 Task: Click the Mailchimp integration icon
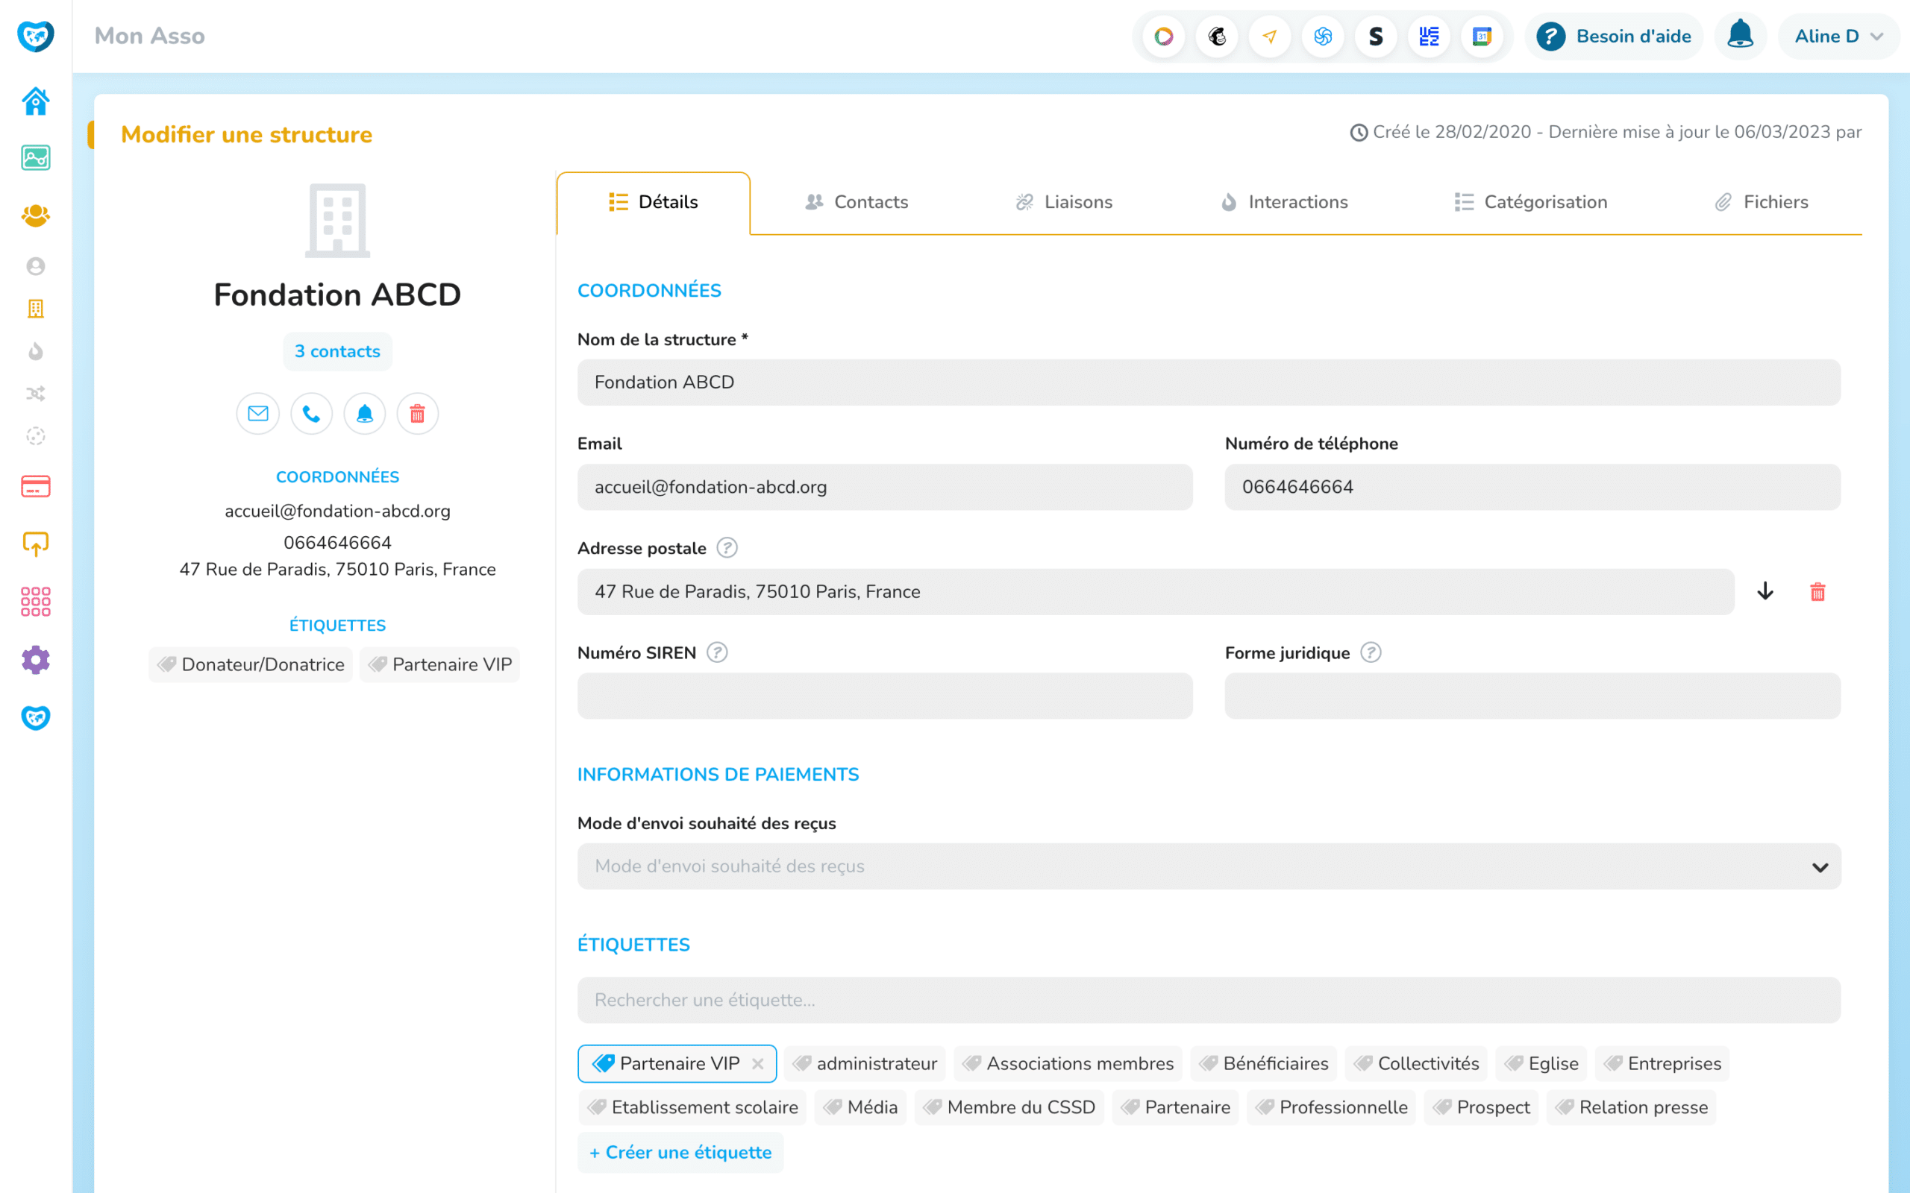click(x=1217, y=37)
